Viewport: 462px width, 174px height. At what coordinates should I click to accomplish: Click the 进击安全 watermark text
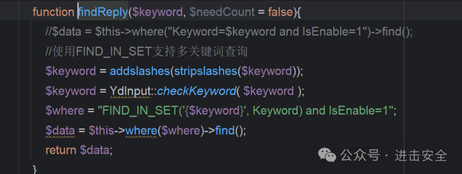coord(421,155)
